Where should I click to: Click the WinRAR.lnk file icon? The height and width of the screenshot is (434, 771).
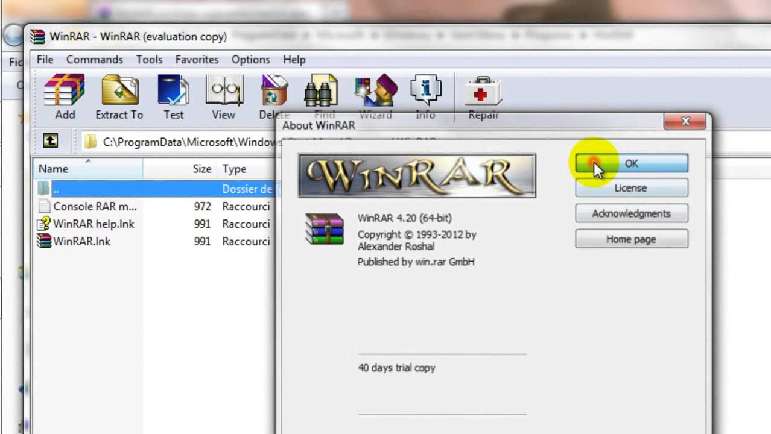(44, 241)
